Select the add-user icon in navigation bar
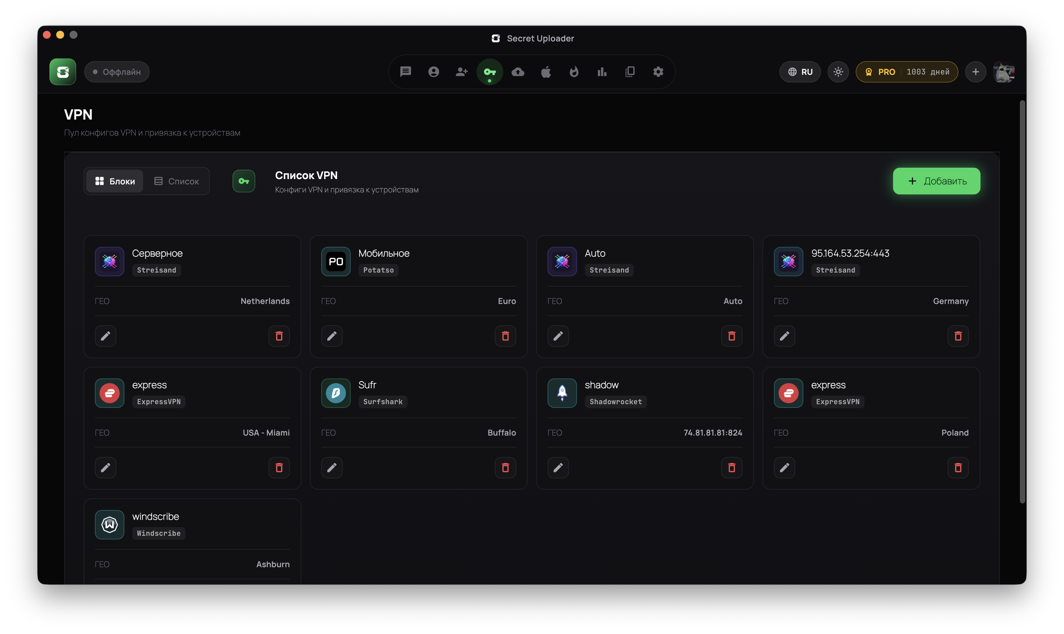The height and width of the screenshot is (634, 1064). coord(461,72)
